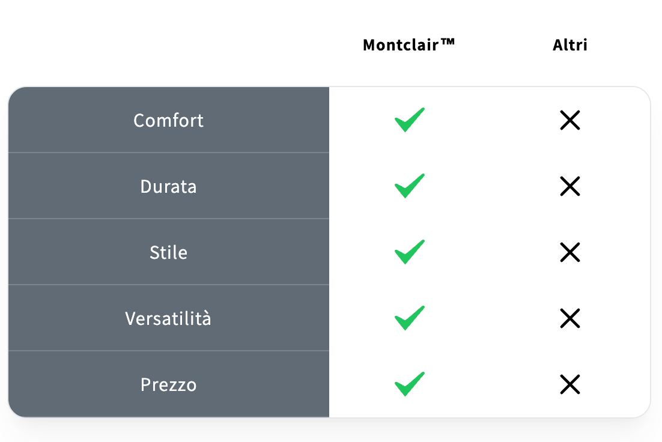Click the Altri column header
The width and height of the screenshot is (662, 442).
coord(569,45)
